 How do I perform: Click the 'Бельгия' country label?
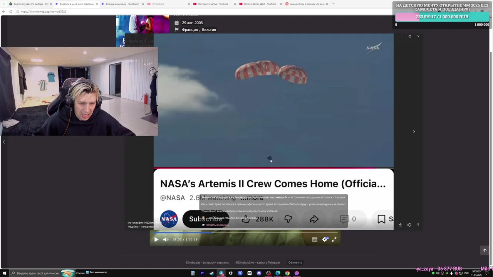209,30
